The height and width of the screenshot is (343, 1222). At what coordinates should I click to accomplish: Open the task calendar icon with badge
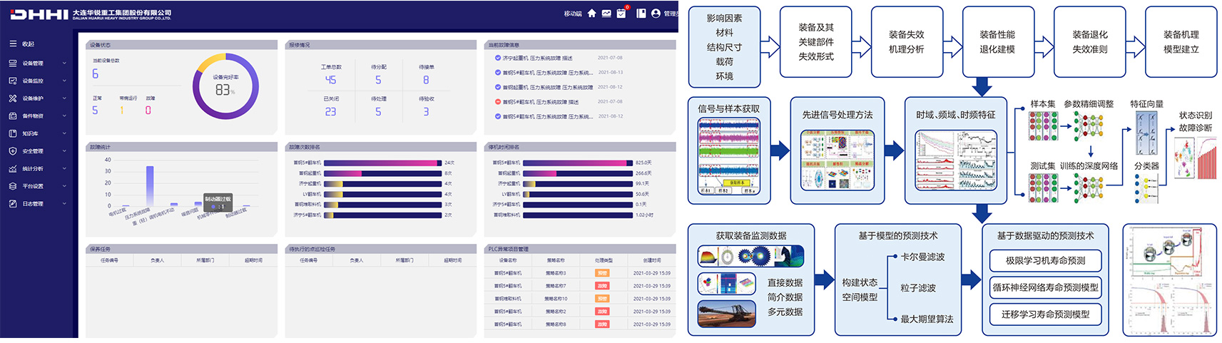point(621,14)
